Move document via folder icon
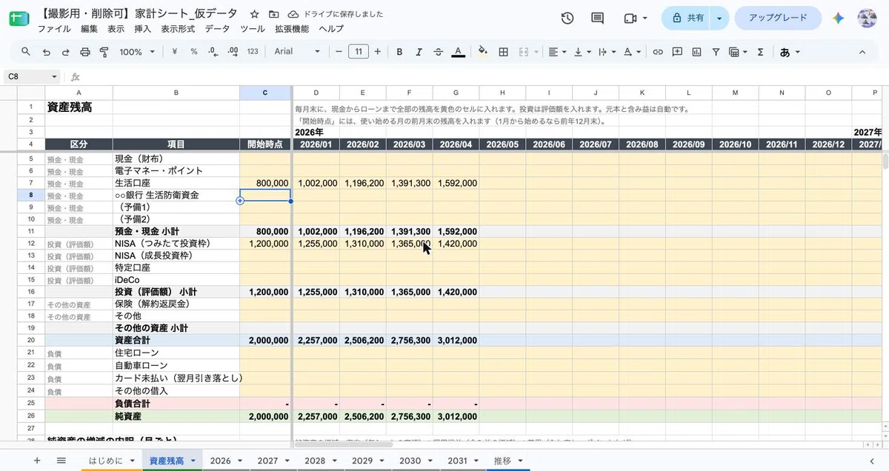The height and width of the screenshot is (471, 889). click(x=273, y=15)
